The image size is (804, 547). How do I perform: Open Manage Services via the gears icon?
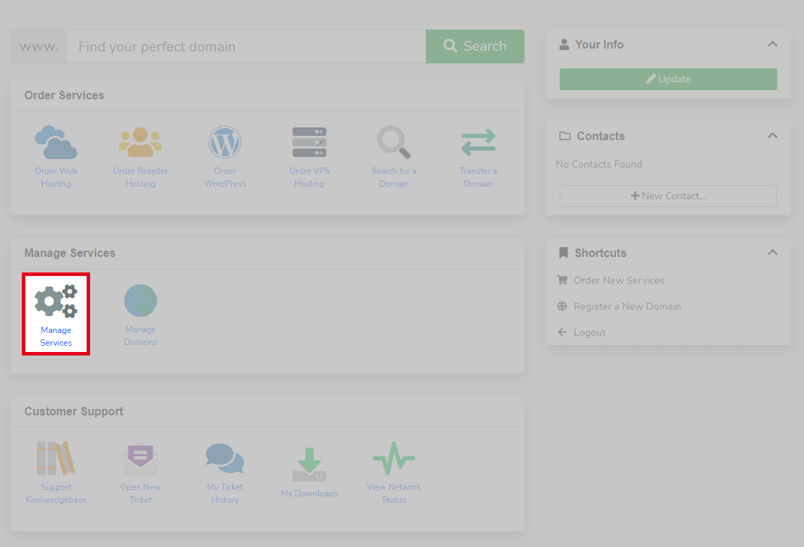pos(56,301)
